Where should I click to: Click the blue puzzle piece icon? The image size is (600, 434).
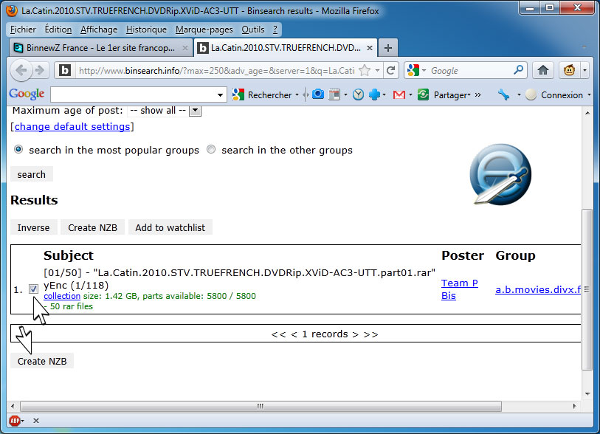click(x=374, y=94)
